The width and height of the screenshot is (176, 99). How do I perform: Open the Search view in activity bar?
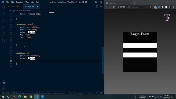3,14
